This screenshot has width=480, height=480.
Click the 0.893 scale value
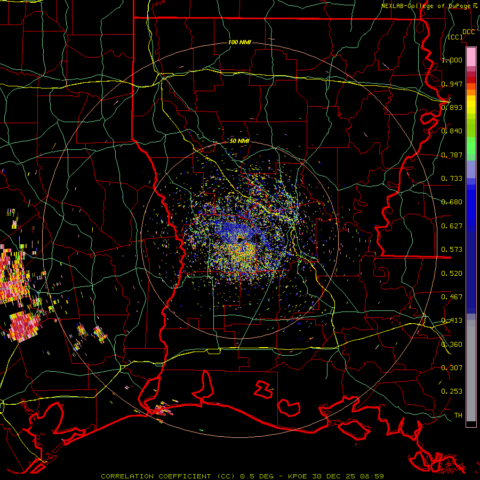pyautogui.click(x=452, y=107)
